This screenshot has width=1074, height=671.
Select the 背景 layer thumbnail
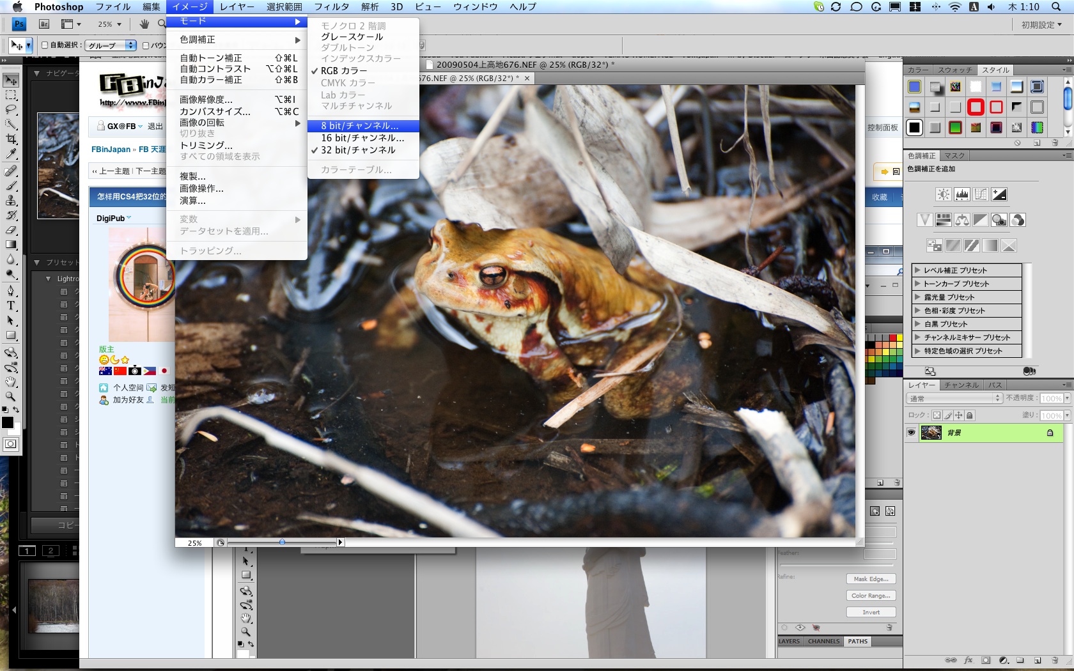[x=931, y=433]
